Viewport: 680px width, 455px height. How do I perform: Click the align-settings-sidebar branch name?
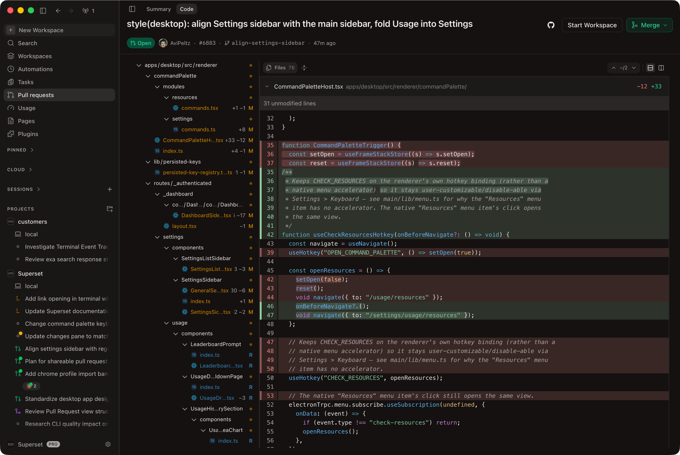pos(268,43)
